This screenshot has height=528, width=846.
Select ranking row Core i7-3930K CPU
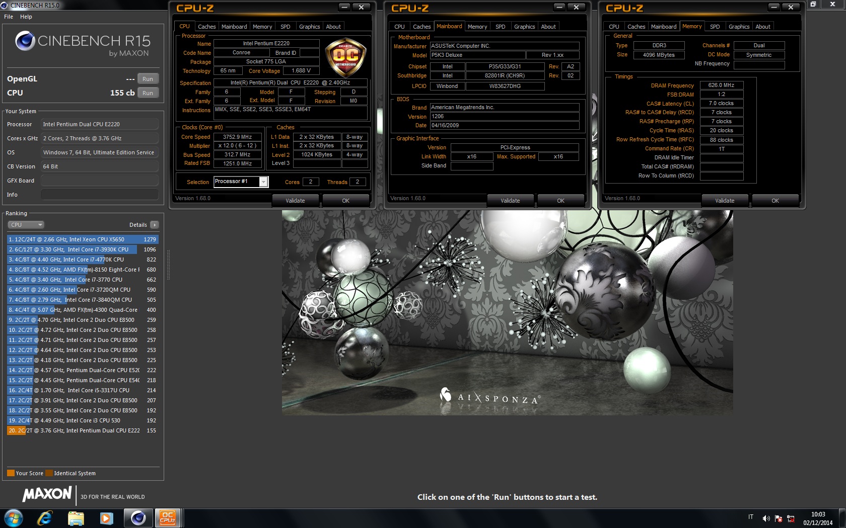click(83, 249)
